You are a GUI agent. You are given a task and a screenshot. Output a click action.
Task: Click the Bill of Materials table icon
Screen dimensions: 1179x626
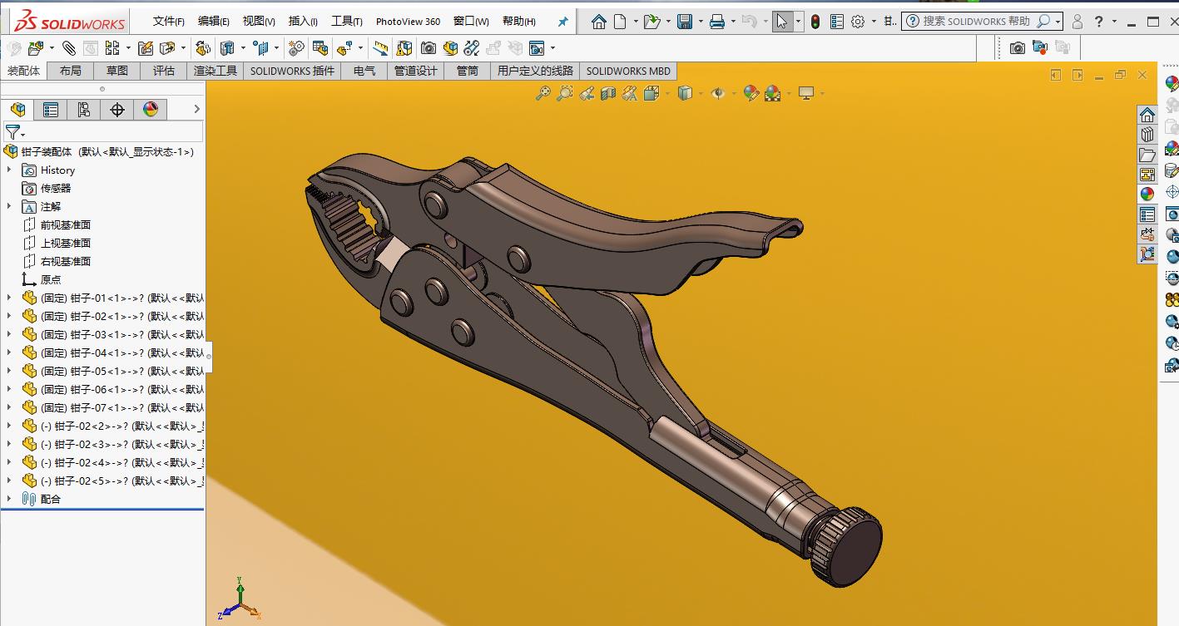pos(320,48)
